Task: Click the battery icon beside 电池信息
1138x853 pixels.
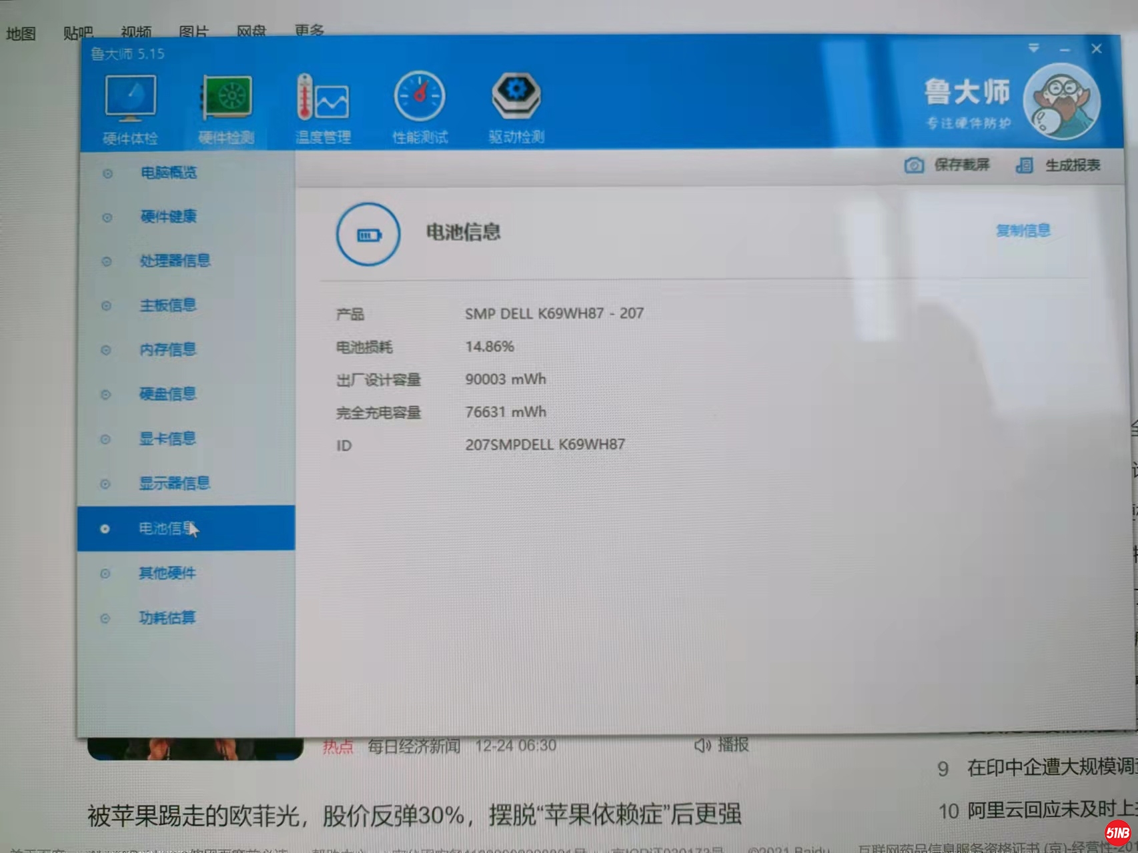Action: 368,235
